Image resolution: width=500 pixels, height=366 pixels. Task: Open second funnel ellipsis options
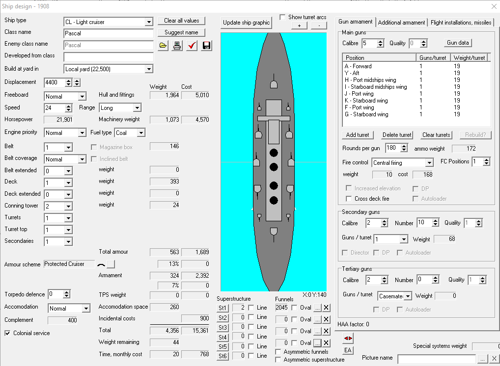317,319
